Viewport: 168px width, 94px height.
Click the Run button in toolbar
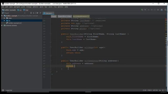149,10
